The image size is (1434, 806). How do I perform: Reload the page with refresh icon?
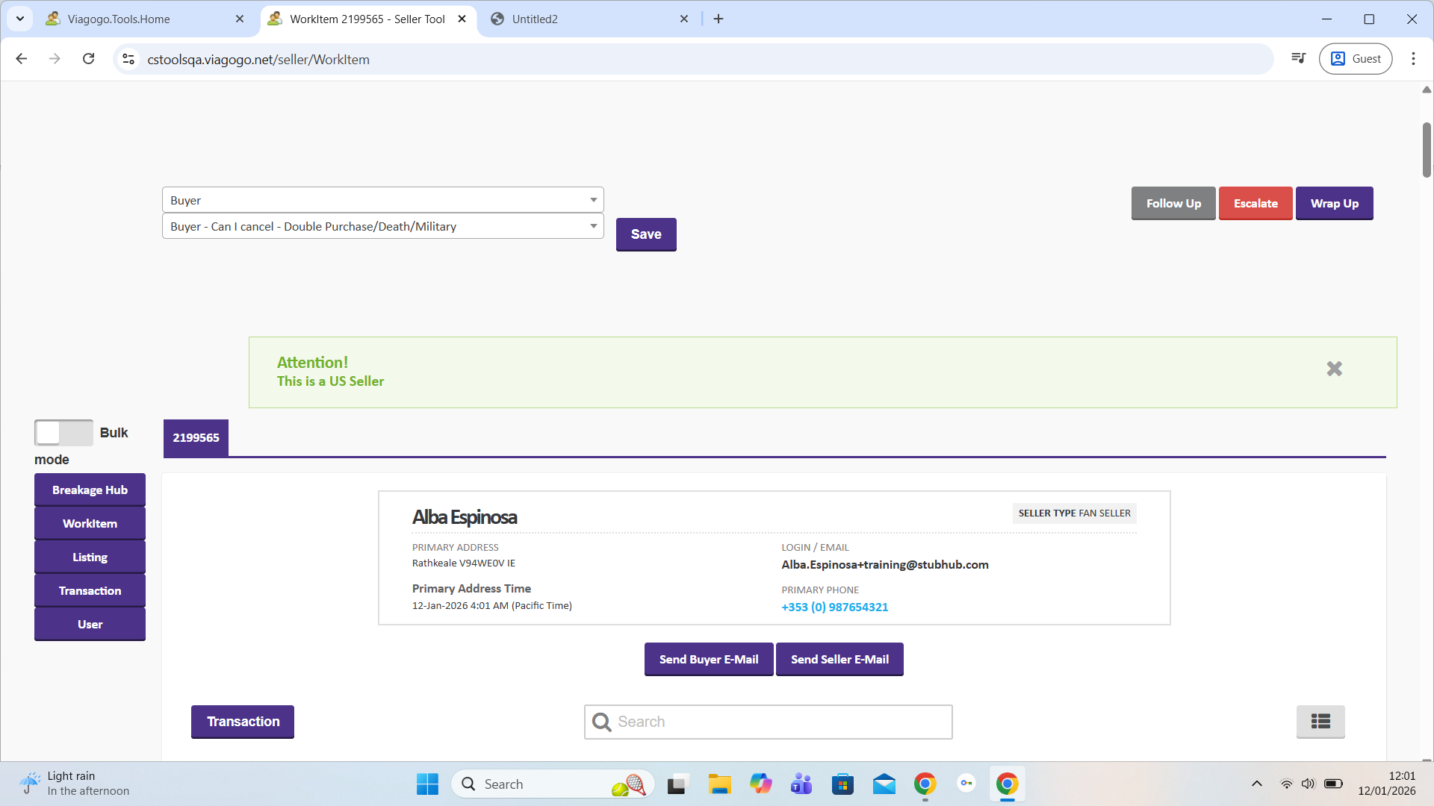(88, 59)
